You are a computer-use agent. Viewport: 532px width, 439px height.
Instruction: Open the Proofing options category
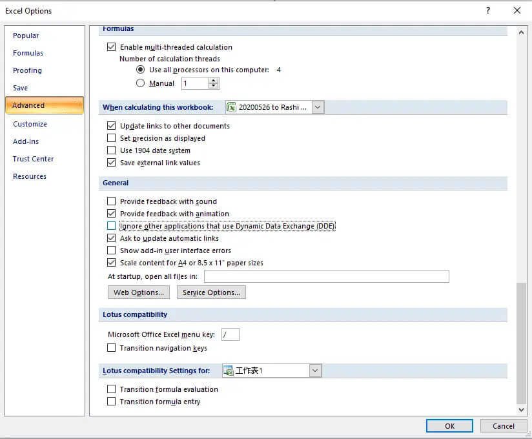tap(27, 70)
